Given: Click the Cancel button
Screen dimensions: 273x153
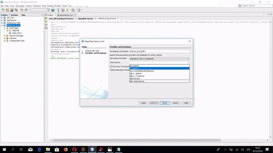Looking at the screenshot, I should 175,103.
